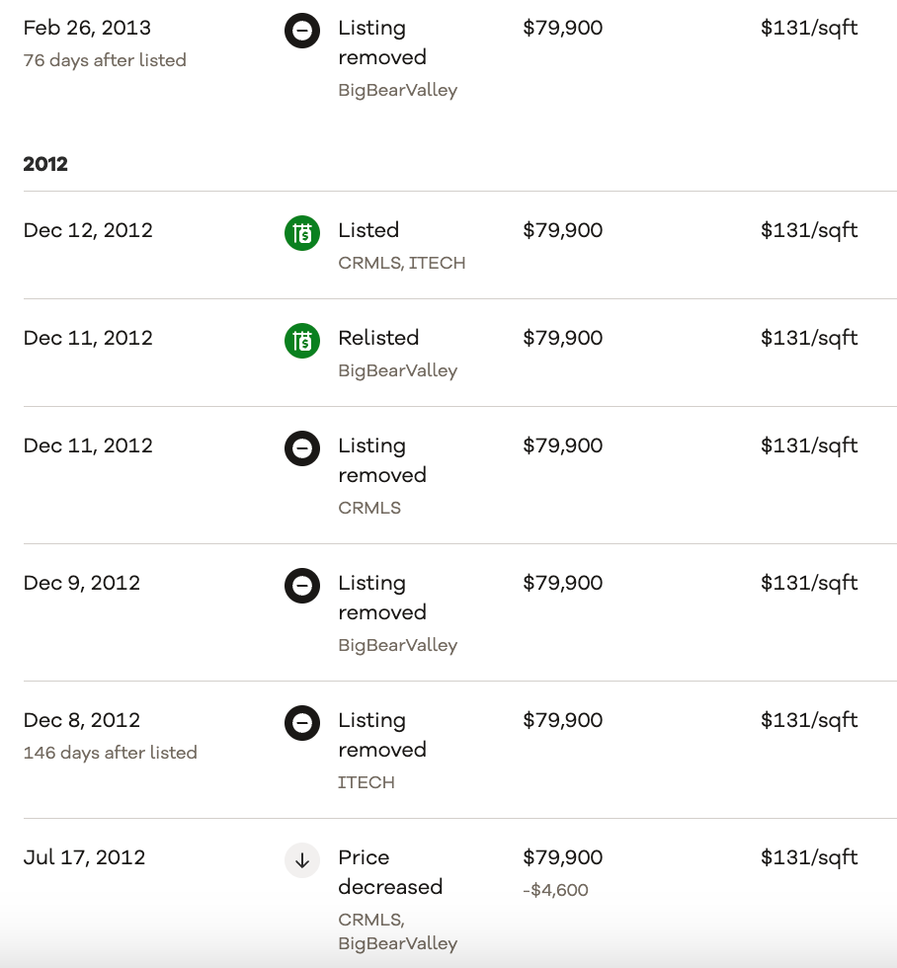The image size is (897, 968).
Task: Click the Price decreased down-arrow icon
Action: click(x=302, y=861)
